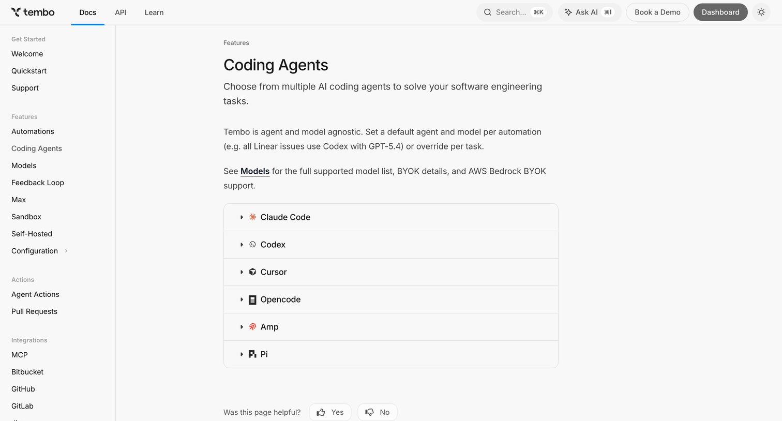Open the Max sidebar page
Image resolution: width=782 pixels, height=421 pixels.
click(x=19, y=200)
